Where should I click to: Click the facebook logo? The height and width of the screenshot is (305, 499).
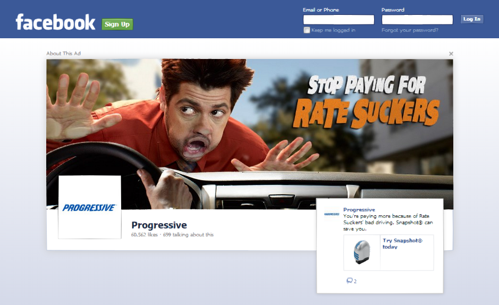point(55,22)
